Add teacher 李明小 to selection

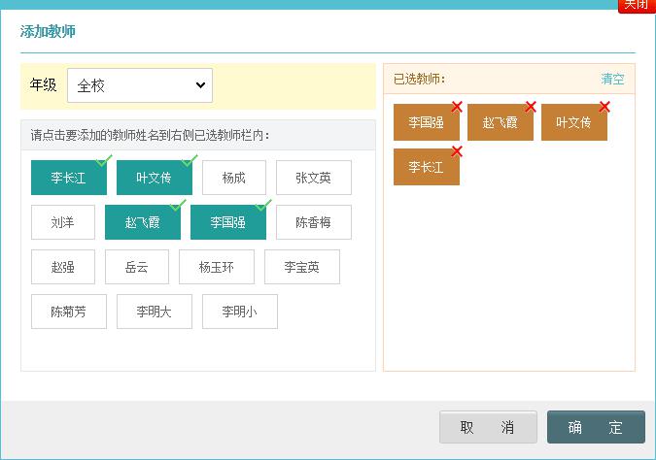pyautogui.click(x=240, y=312)
